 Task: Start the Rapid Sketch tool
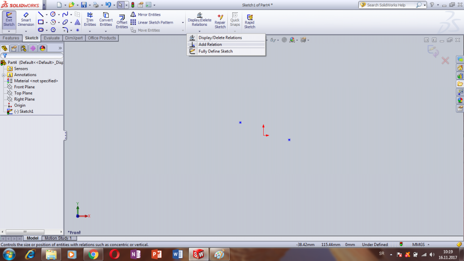click(250, 21)
